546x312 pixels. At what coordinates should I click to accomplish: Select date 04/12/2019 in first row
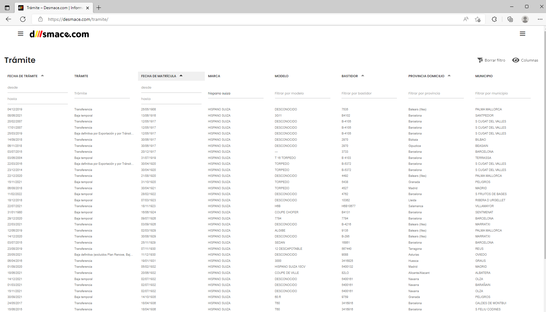[15, 109]
